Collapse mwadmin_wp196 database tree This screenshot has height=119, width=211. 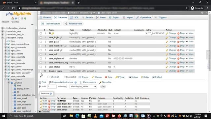(2, 38)
